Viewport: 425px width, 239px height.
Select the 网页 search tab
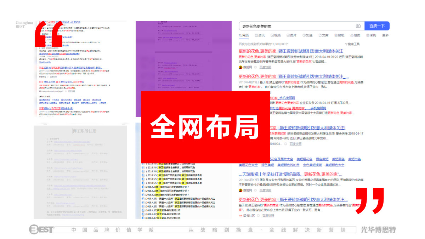[244, 35]
